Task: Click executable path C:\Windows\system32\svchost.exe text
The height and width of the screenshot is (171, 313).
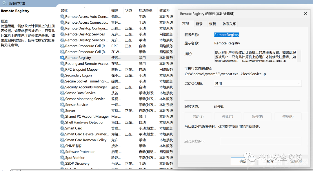Action: (225, 74)
